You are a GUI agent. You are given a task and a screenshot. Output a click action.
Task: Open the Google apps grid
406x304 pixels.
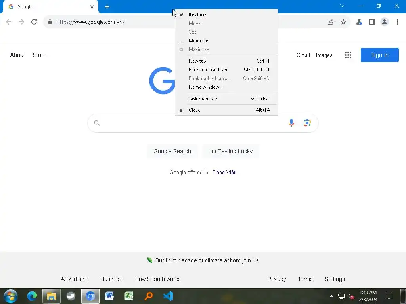[x=348, y=55]
